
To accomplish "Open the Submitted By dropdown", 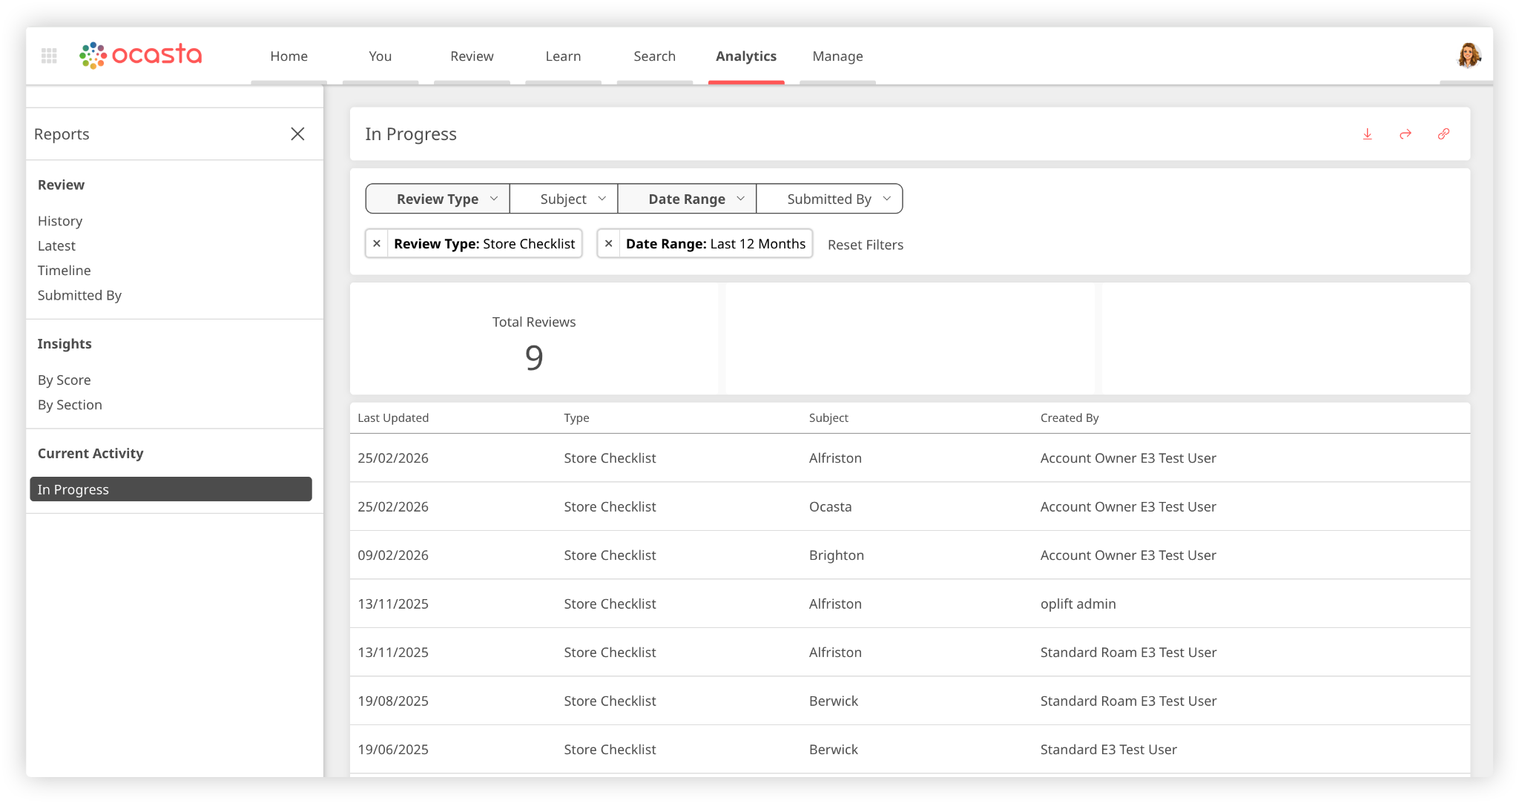I will pyautogui.click(x=829, y=199).
